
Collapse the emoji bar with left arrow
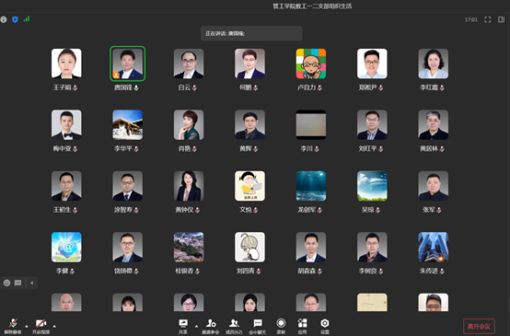click(x=32, y=283)
